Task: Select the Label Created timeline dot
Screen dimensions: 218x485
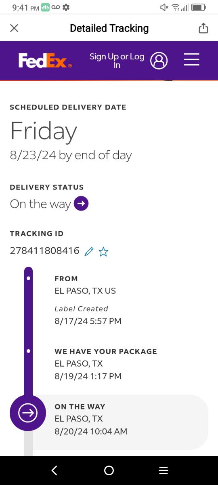Action: pyautogui.click(x=28, y=278)
